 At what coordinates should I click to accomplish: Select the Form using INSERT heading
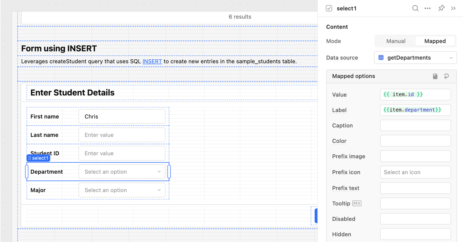59,48
